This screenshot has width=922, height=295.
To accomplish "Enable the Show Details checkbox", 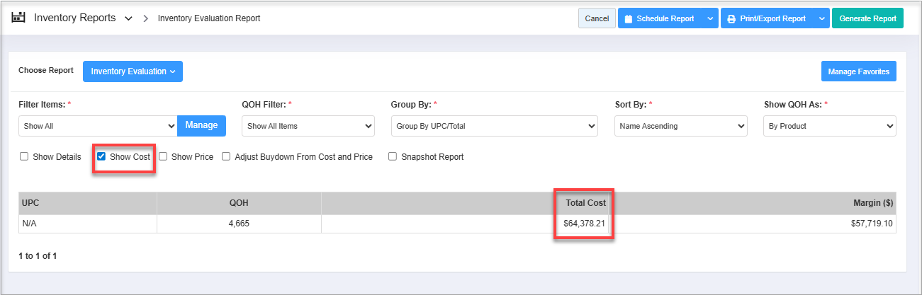I will [24, 157].
